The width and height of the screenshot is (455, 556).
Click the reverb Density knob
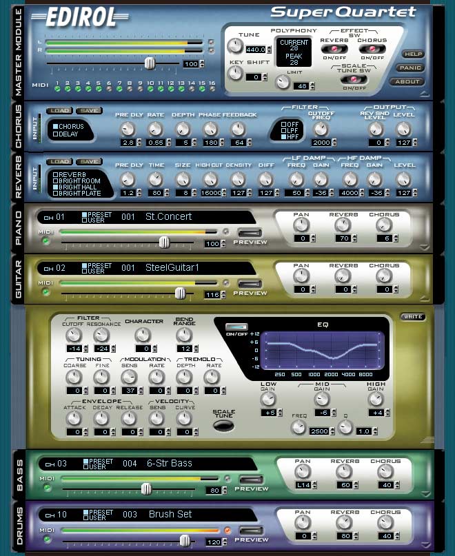tap(238, 180)
